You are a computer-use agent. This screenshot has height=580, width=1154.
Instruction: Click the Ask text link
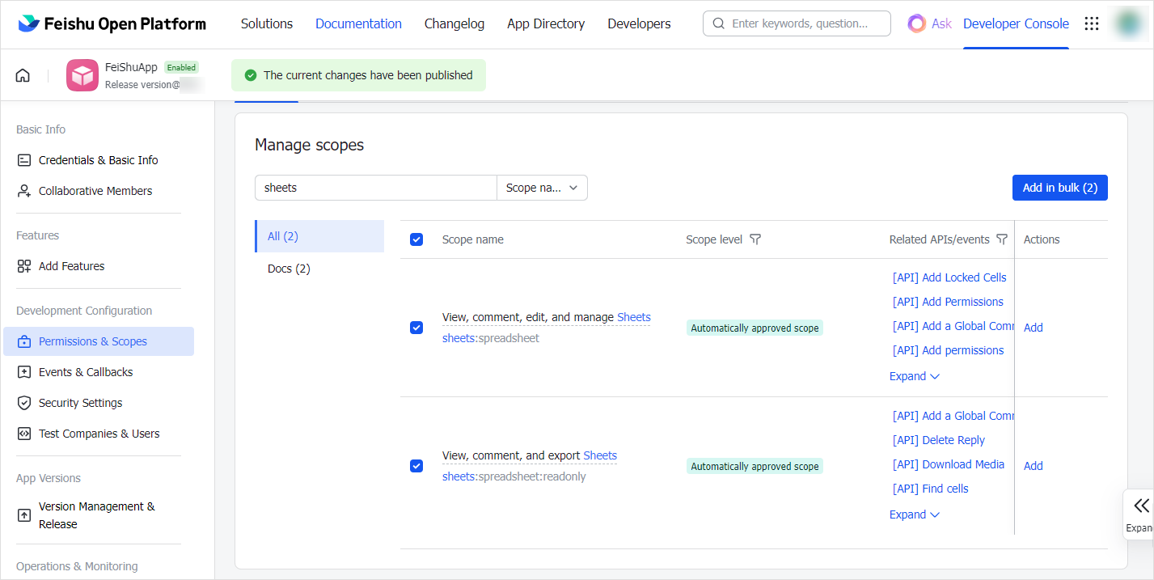(941, 23)
